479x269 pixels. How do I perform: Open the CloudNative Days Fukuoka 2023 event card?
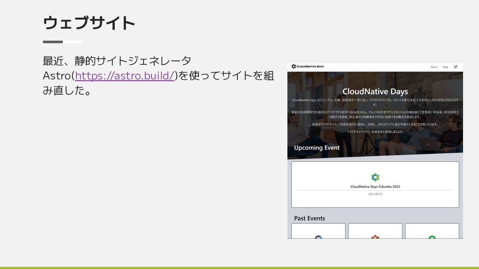click(375, 185)
